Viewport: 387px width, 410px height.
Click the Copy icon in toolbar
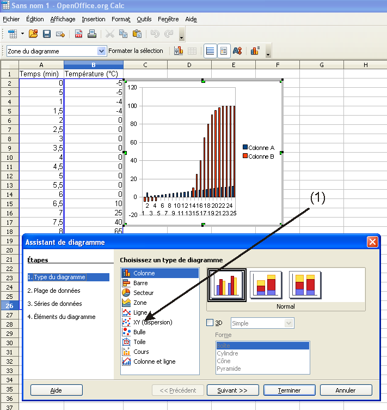[x=124, y=34]
